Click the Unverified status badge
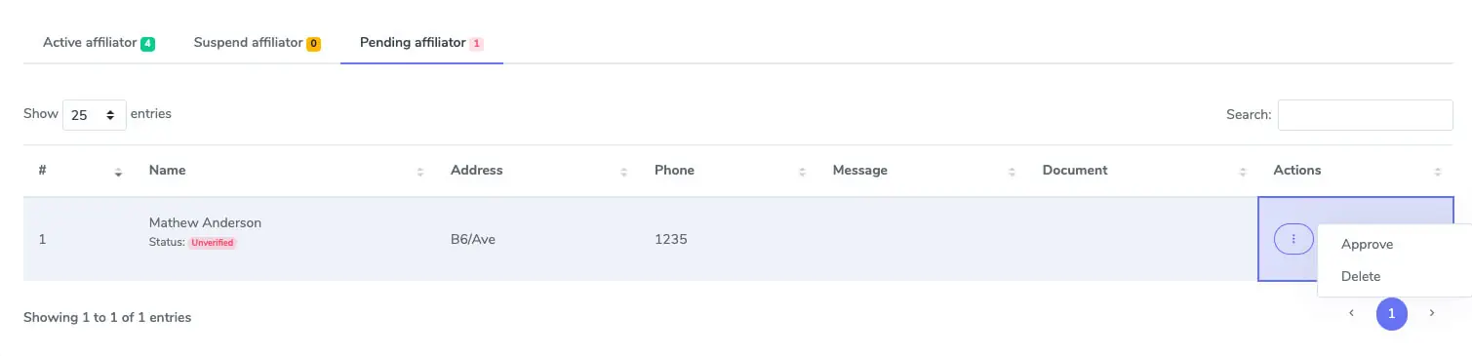This screenshot has width=1472, height=356. point(213,242)
